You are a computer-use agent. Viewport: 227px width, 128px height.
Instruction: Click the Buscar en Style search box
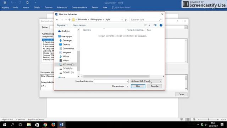[x=146, y=20]
